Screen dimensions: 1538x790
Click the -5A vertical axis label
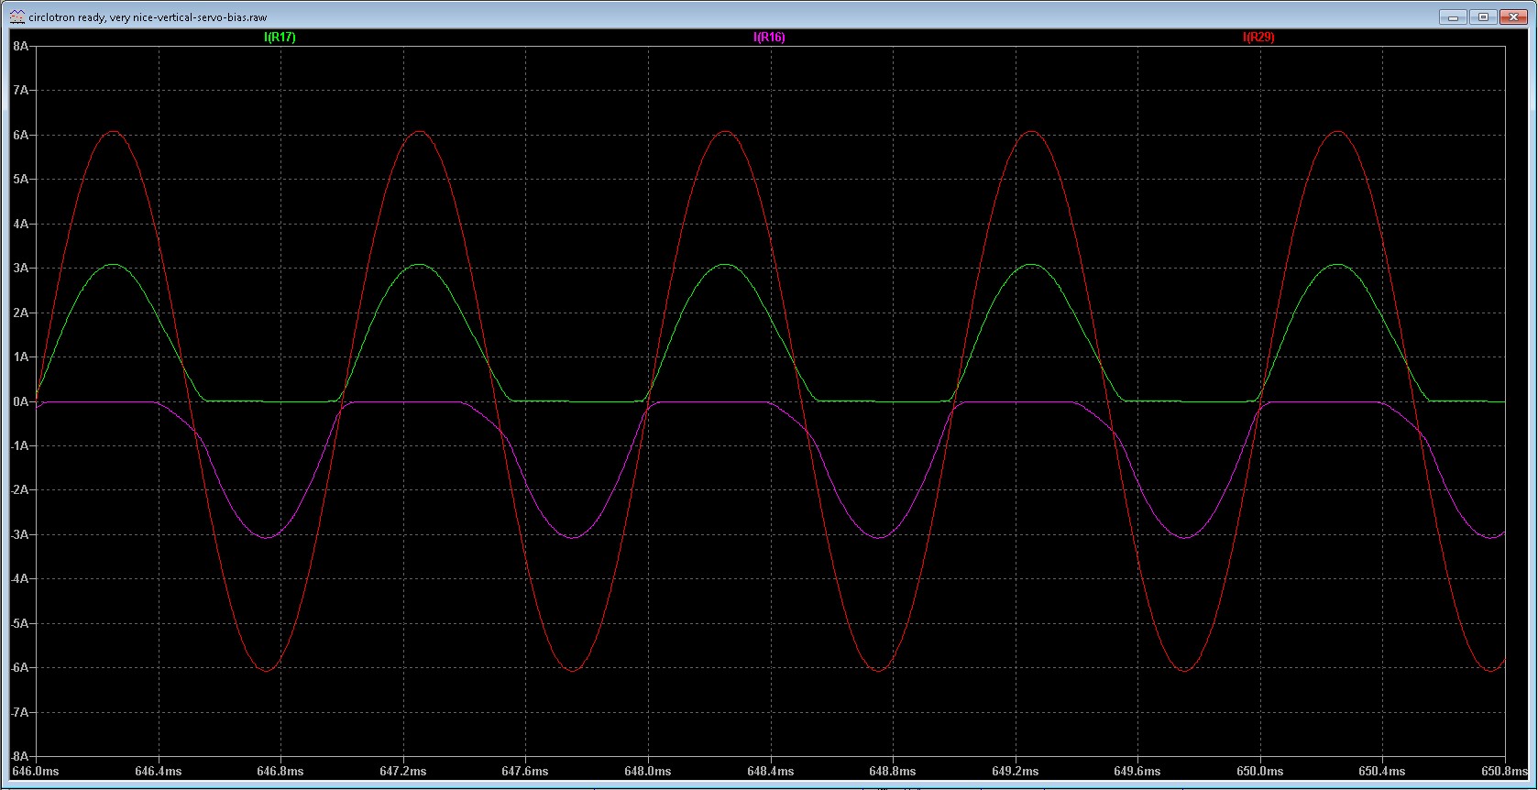point(19,624)
